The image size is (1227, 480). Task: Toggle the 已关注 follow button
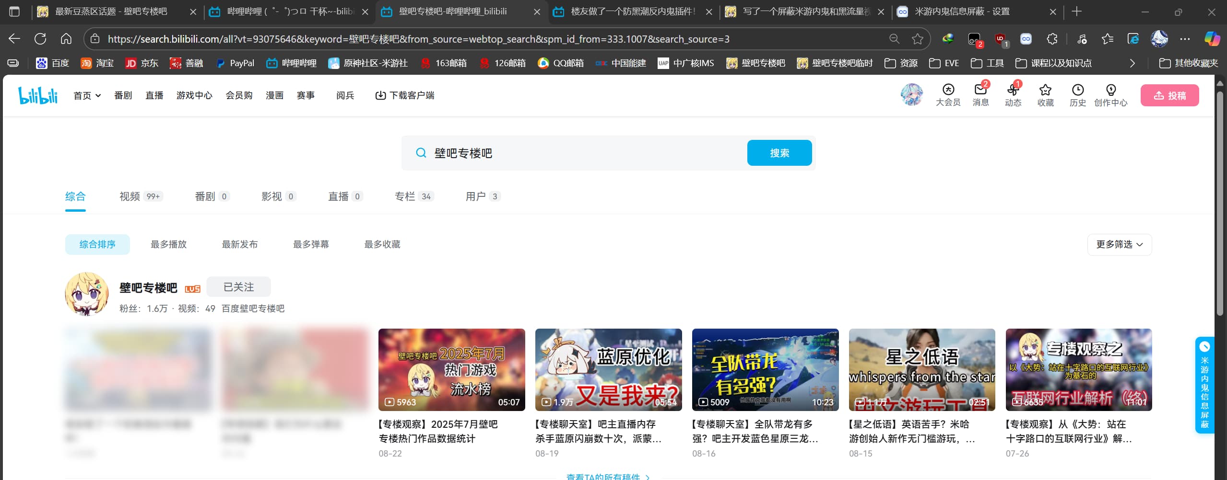238,287
